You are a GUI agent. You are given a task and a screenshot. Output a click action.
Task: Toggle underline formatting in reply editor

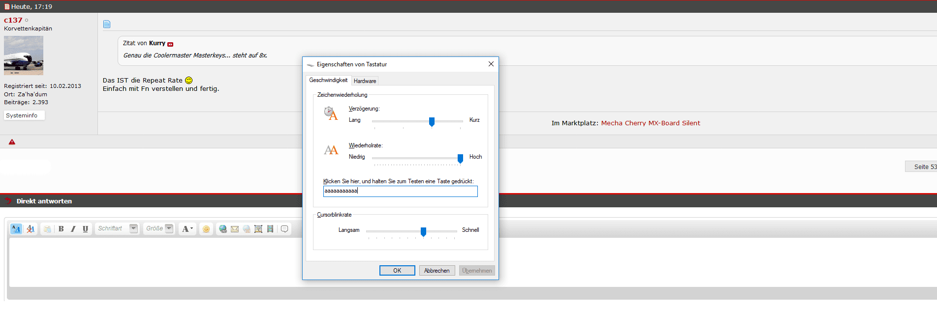tap(86, 229)
